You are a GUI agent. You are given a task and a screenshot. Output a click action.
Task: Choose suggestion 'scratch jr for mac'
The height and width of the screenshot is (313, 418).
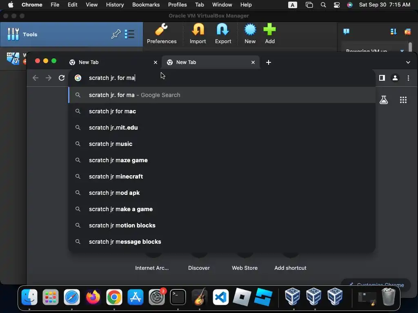[222, 111]
